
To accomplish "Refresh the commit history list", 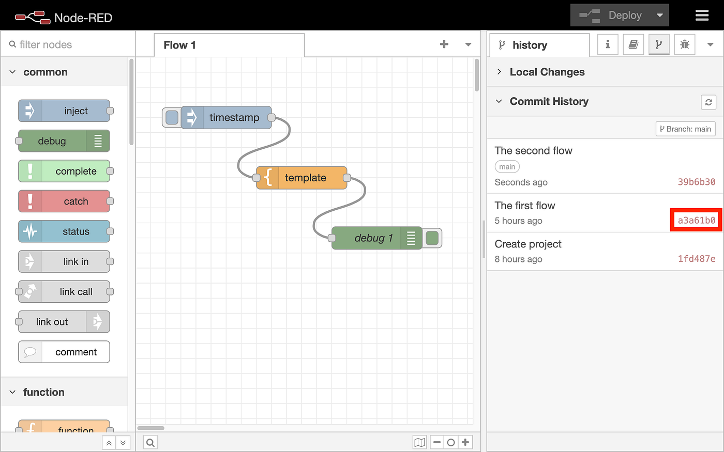I will (708, 102).
